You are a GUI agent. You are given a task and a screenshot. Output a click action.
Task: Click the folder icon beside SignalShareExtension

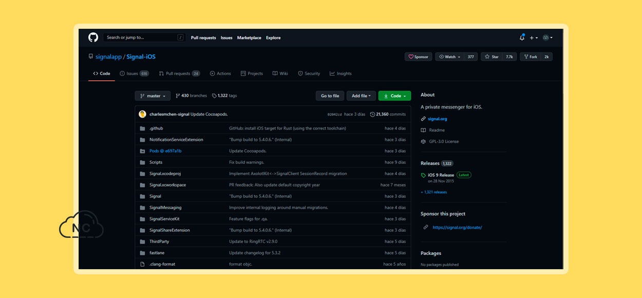142,230
